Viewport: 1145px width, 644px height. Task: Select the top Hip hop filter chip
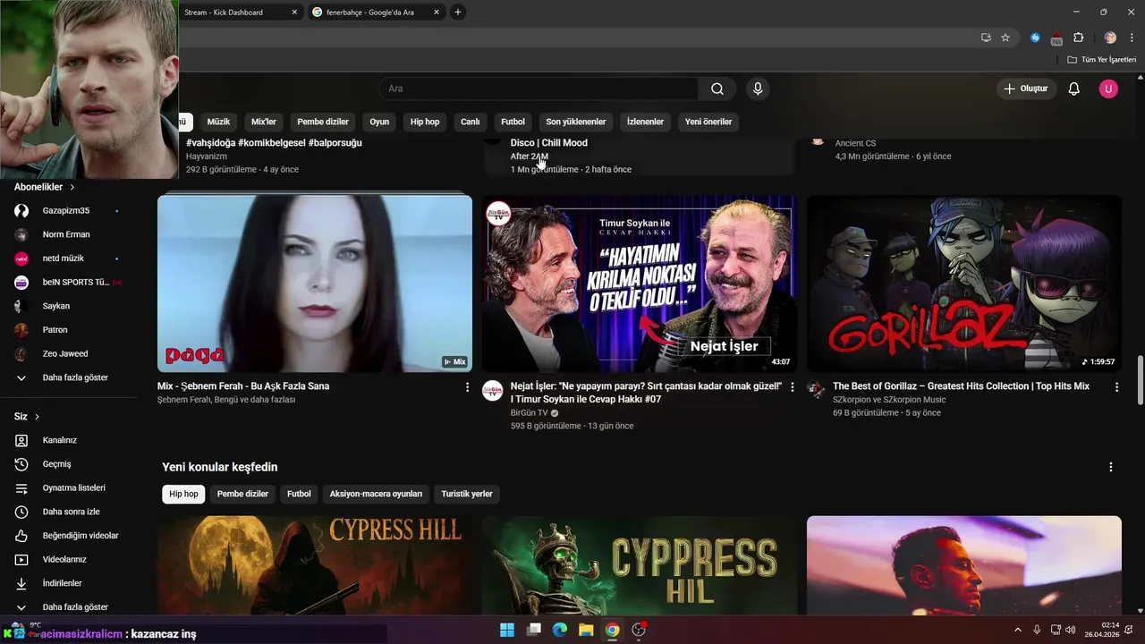click(x=425, y=122)
